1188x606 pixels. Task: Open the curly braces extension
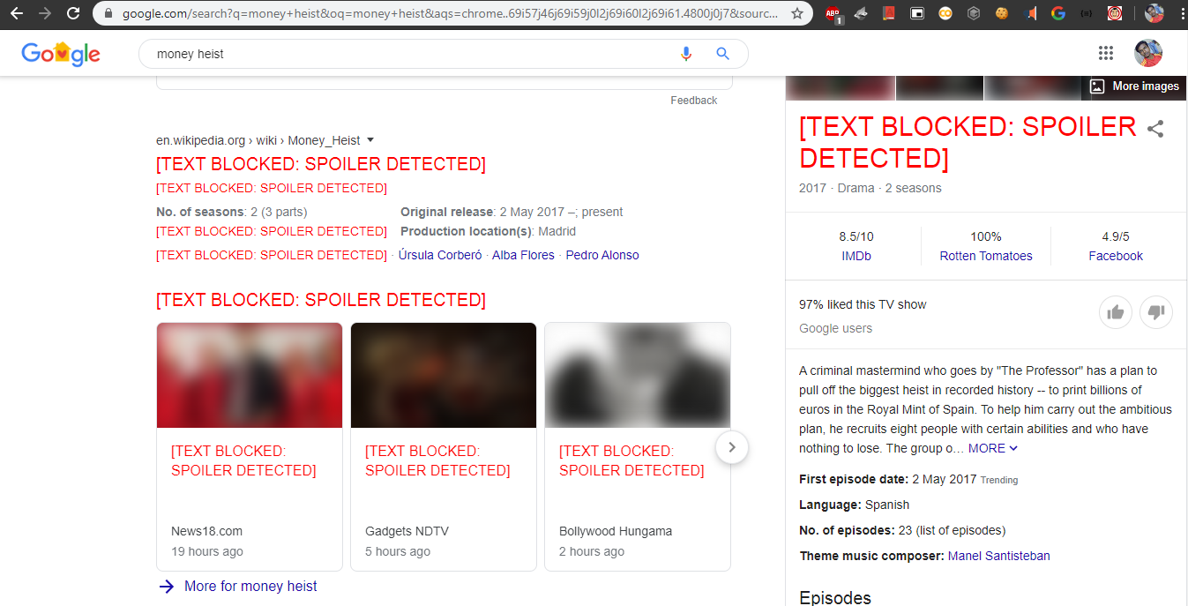1087,13
